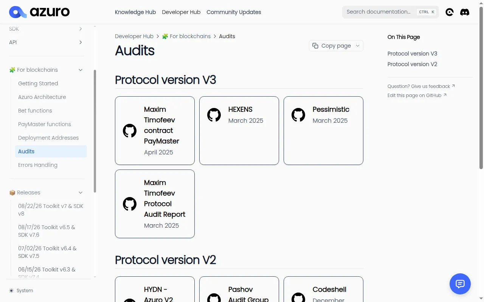The image size is (484, 302).
Task: Click the arrow icon beside Edit on GitHub
Action: point(445,95)
